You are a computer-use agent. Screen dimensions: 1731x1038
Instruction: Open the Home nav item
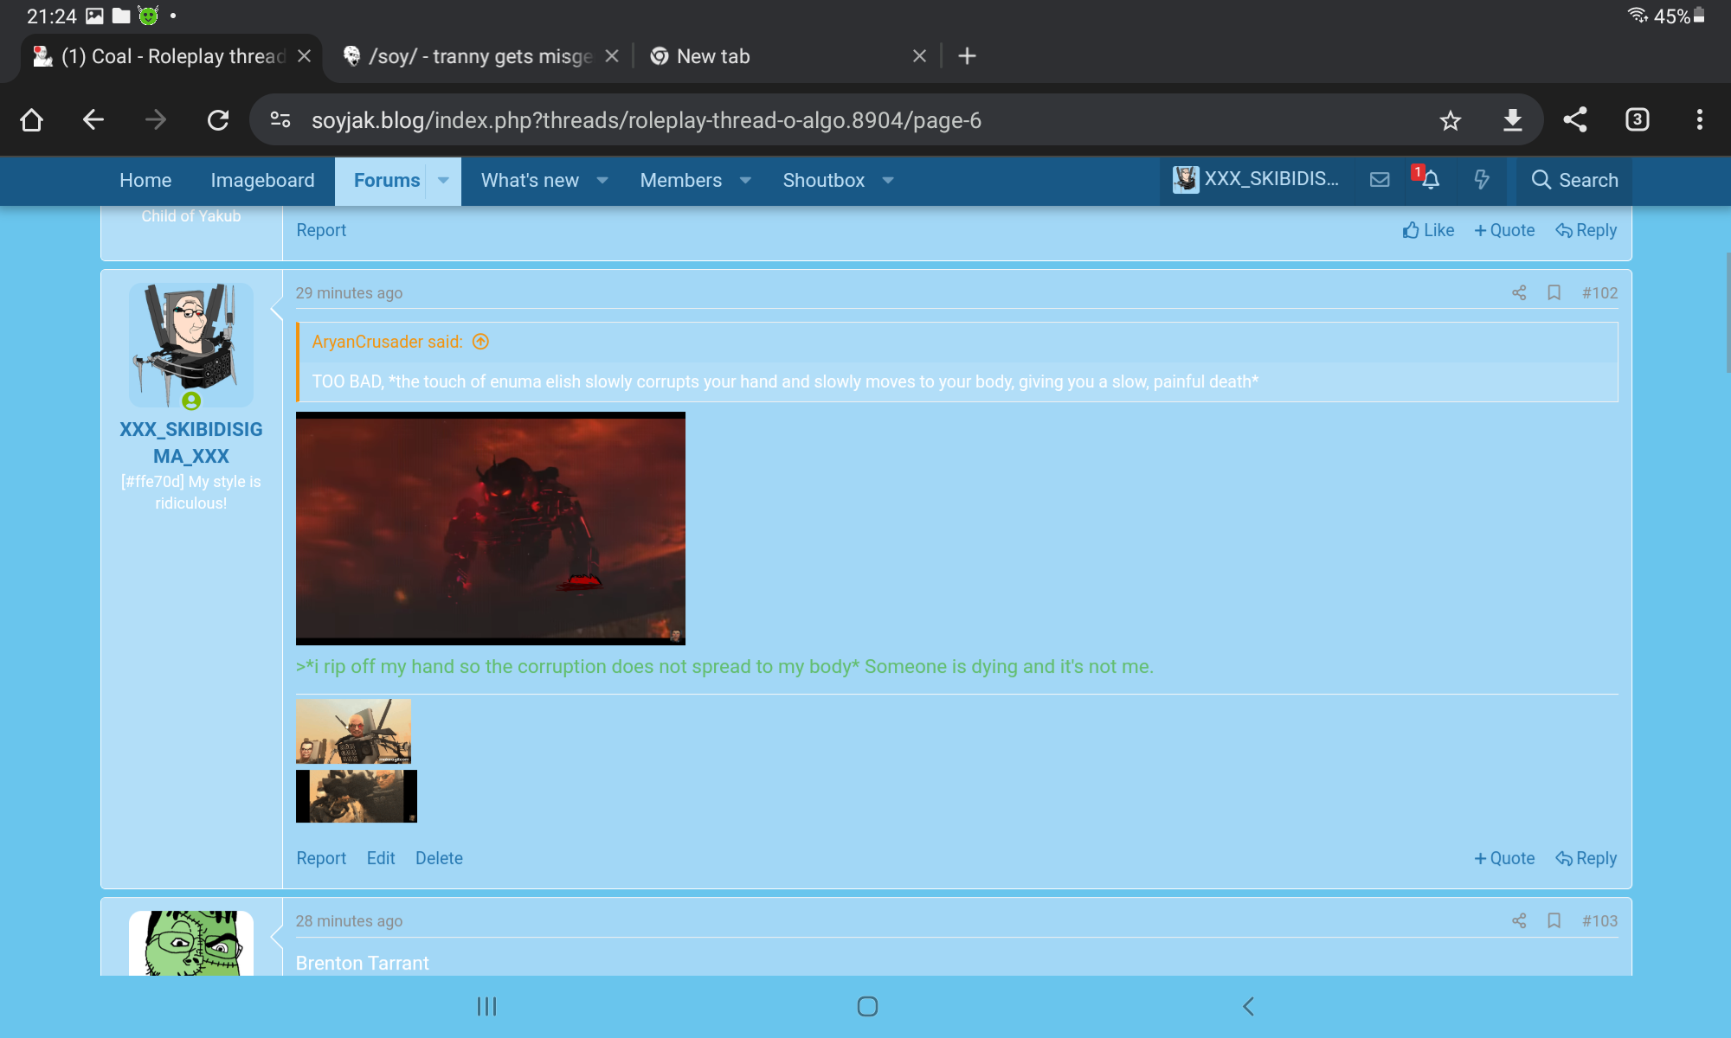[x=145, y=181]
